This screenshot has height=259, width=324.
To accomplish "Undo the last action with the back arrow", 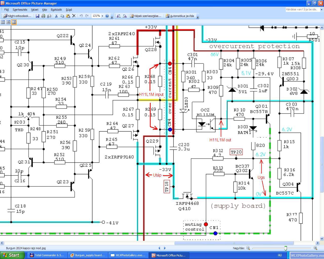I will tap(81, 16).
